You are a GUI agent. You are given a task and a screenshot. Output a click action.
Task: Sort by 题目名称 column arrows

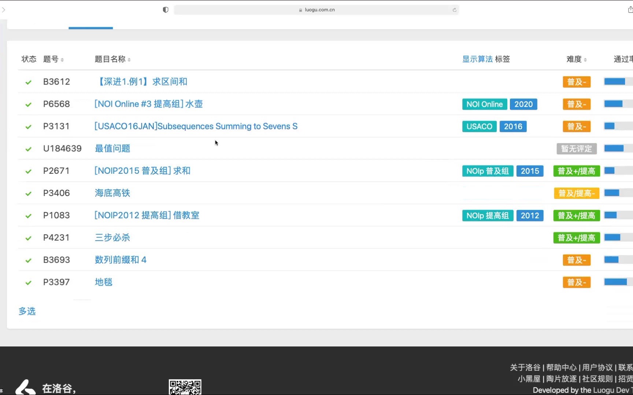129,60
